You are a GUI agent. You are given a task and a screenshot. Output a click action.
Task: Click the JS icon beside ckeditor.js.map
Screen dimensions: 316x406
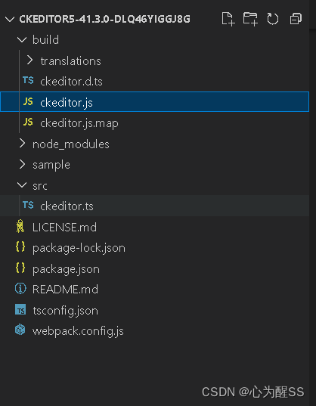pyautogui.click(x=28, y=122)
